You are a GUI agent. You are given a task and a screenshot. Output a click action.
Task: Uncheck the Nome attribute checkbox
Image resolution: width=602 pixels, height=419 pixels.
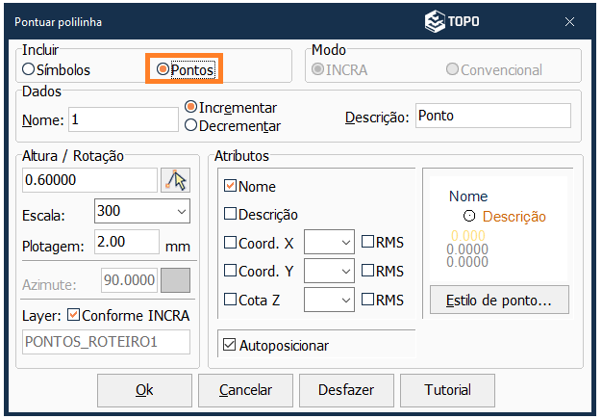coord(230,186)
